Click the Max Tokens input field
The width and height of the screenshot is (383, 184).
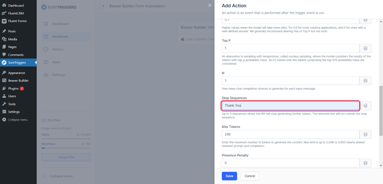[290, 134]
